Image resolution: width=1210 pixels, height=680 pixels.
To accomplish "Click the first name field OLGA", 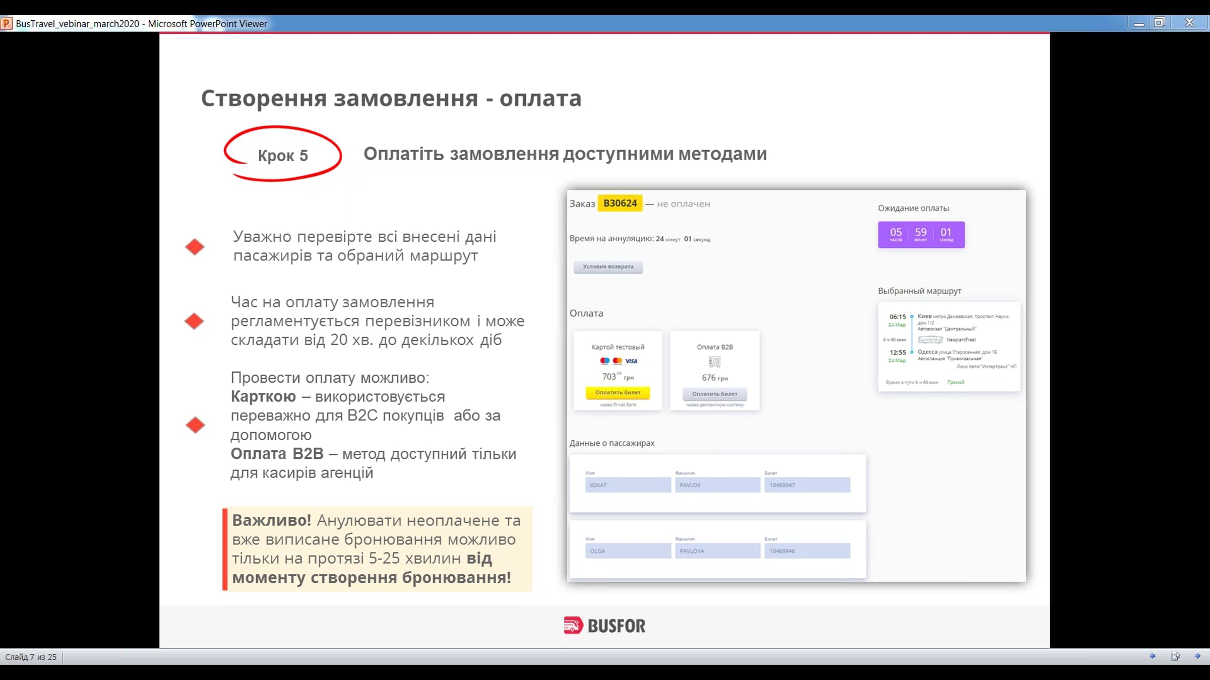I will (x=628, y=551).
